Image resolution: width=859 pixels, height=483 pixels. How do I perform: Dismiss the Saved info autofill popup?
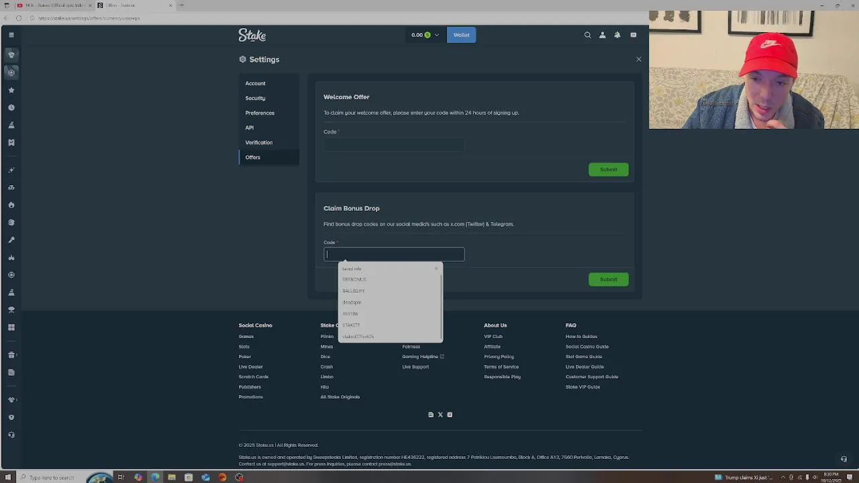click(x=436, y=268)
